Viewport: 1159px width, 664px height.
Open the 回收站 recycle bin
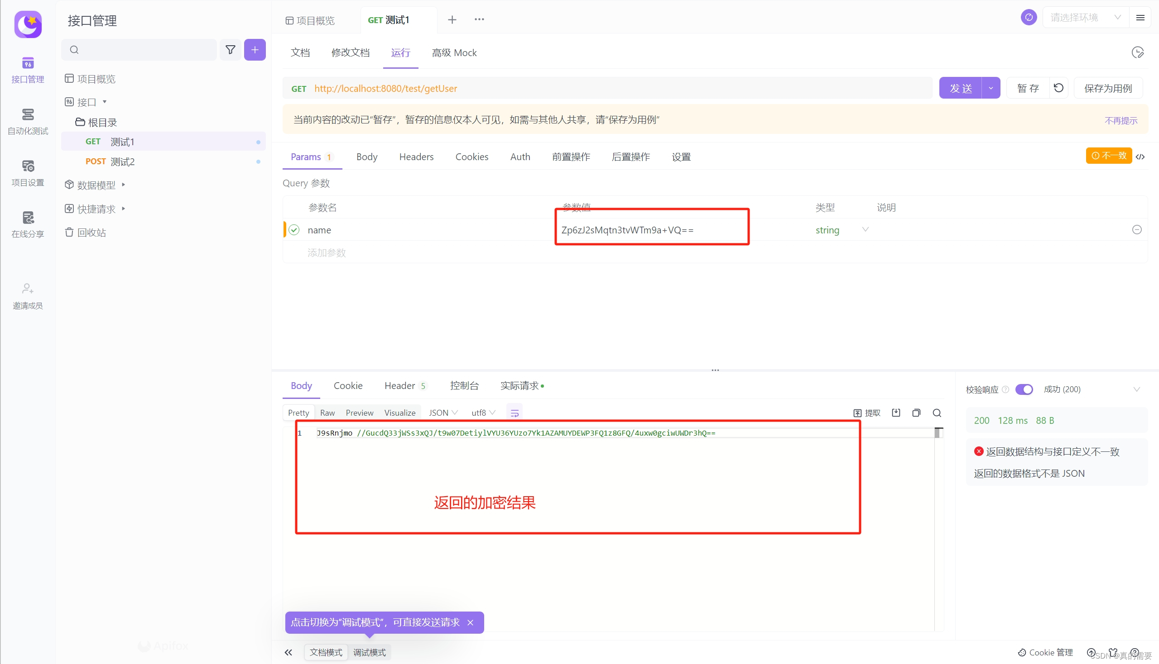(91, 232)
